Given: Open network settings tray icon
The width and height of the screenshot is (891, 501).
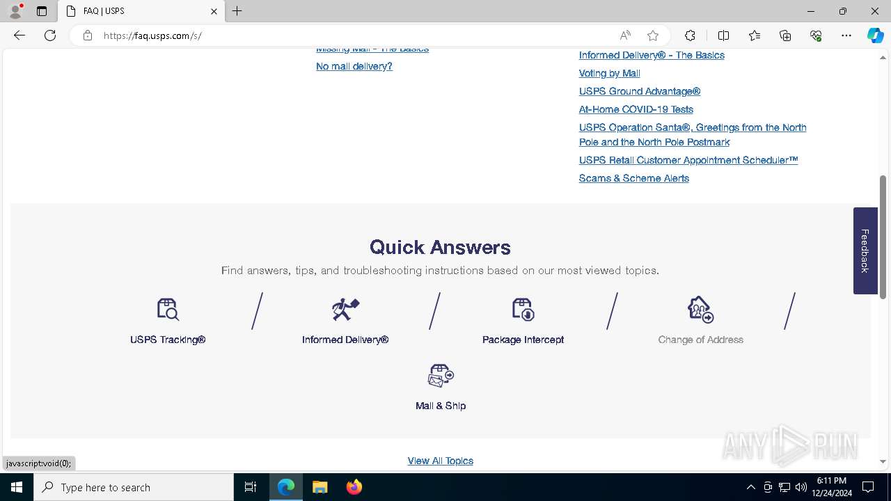Looking at the screenshot, I should point(784,487).
